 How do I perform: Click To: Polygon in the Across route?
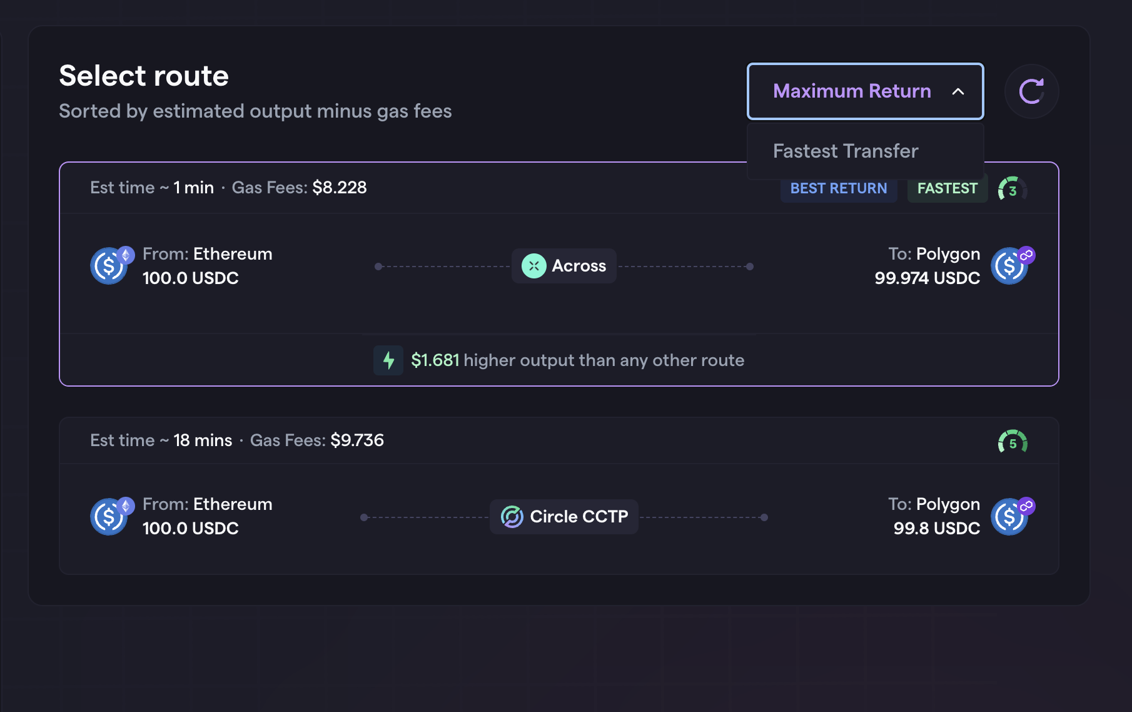coord(934,254)
